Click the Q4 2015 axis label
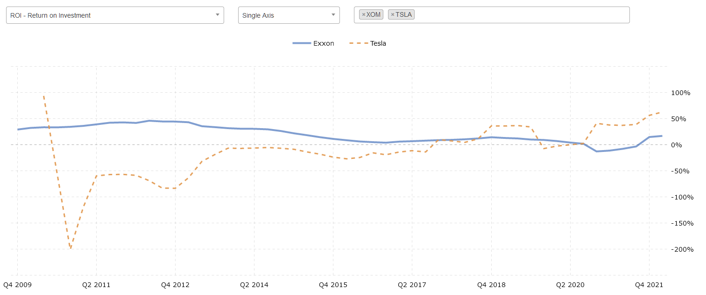Screen dimensions: 706x295 click(333, 285)
